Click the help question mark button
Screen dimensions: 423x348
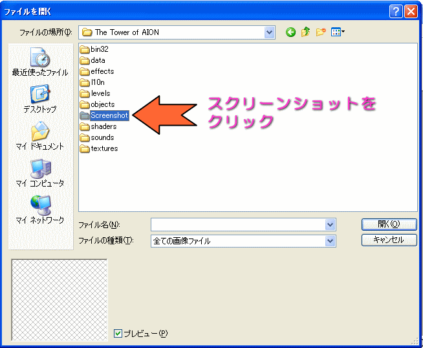[x=396, y=12]
